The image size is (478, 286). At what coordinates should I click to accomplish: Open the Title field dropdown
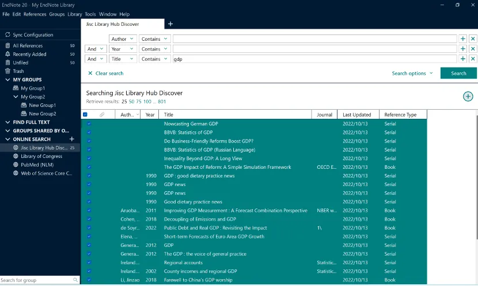point(123,59)
